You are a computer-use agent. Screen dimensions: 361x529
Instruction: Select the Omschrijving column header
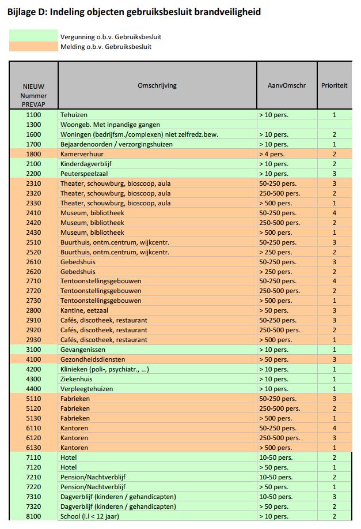157,85
